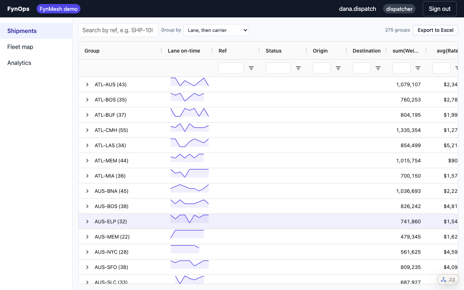
Task: Expand the ATL-LAS (34) group
Action: point(87,145)
